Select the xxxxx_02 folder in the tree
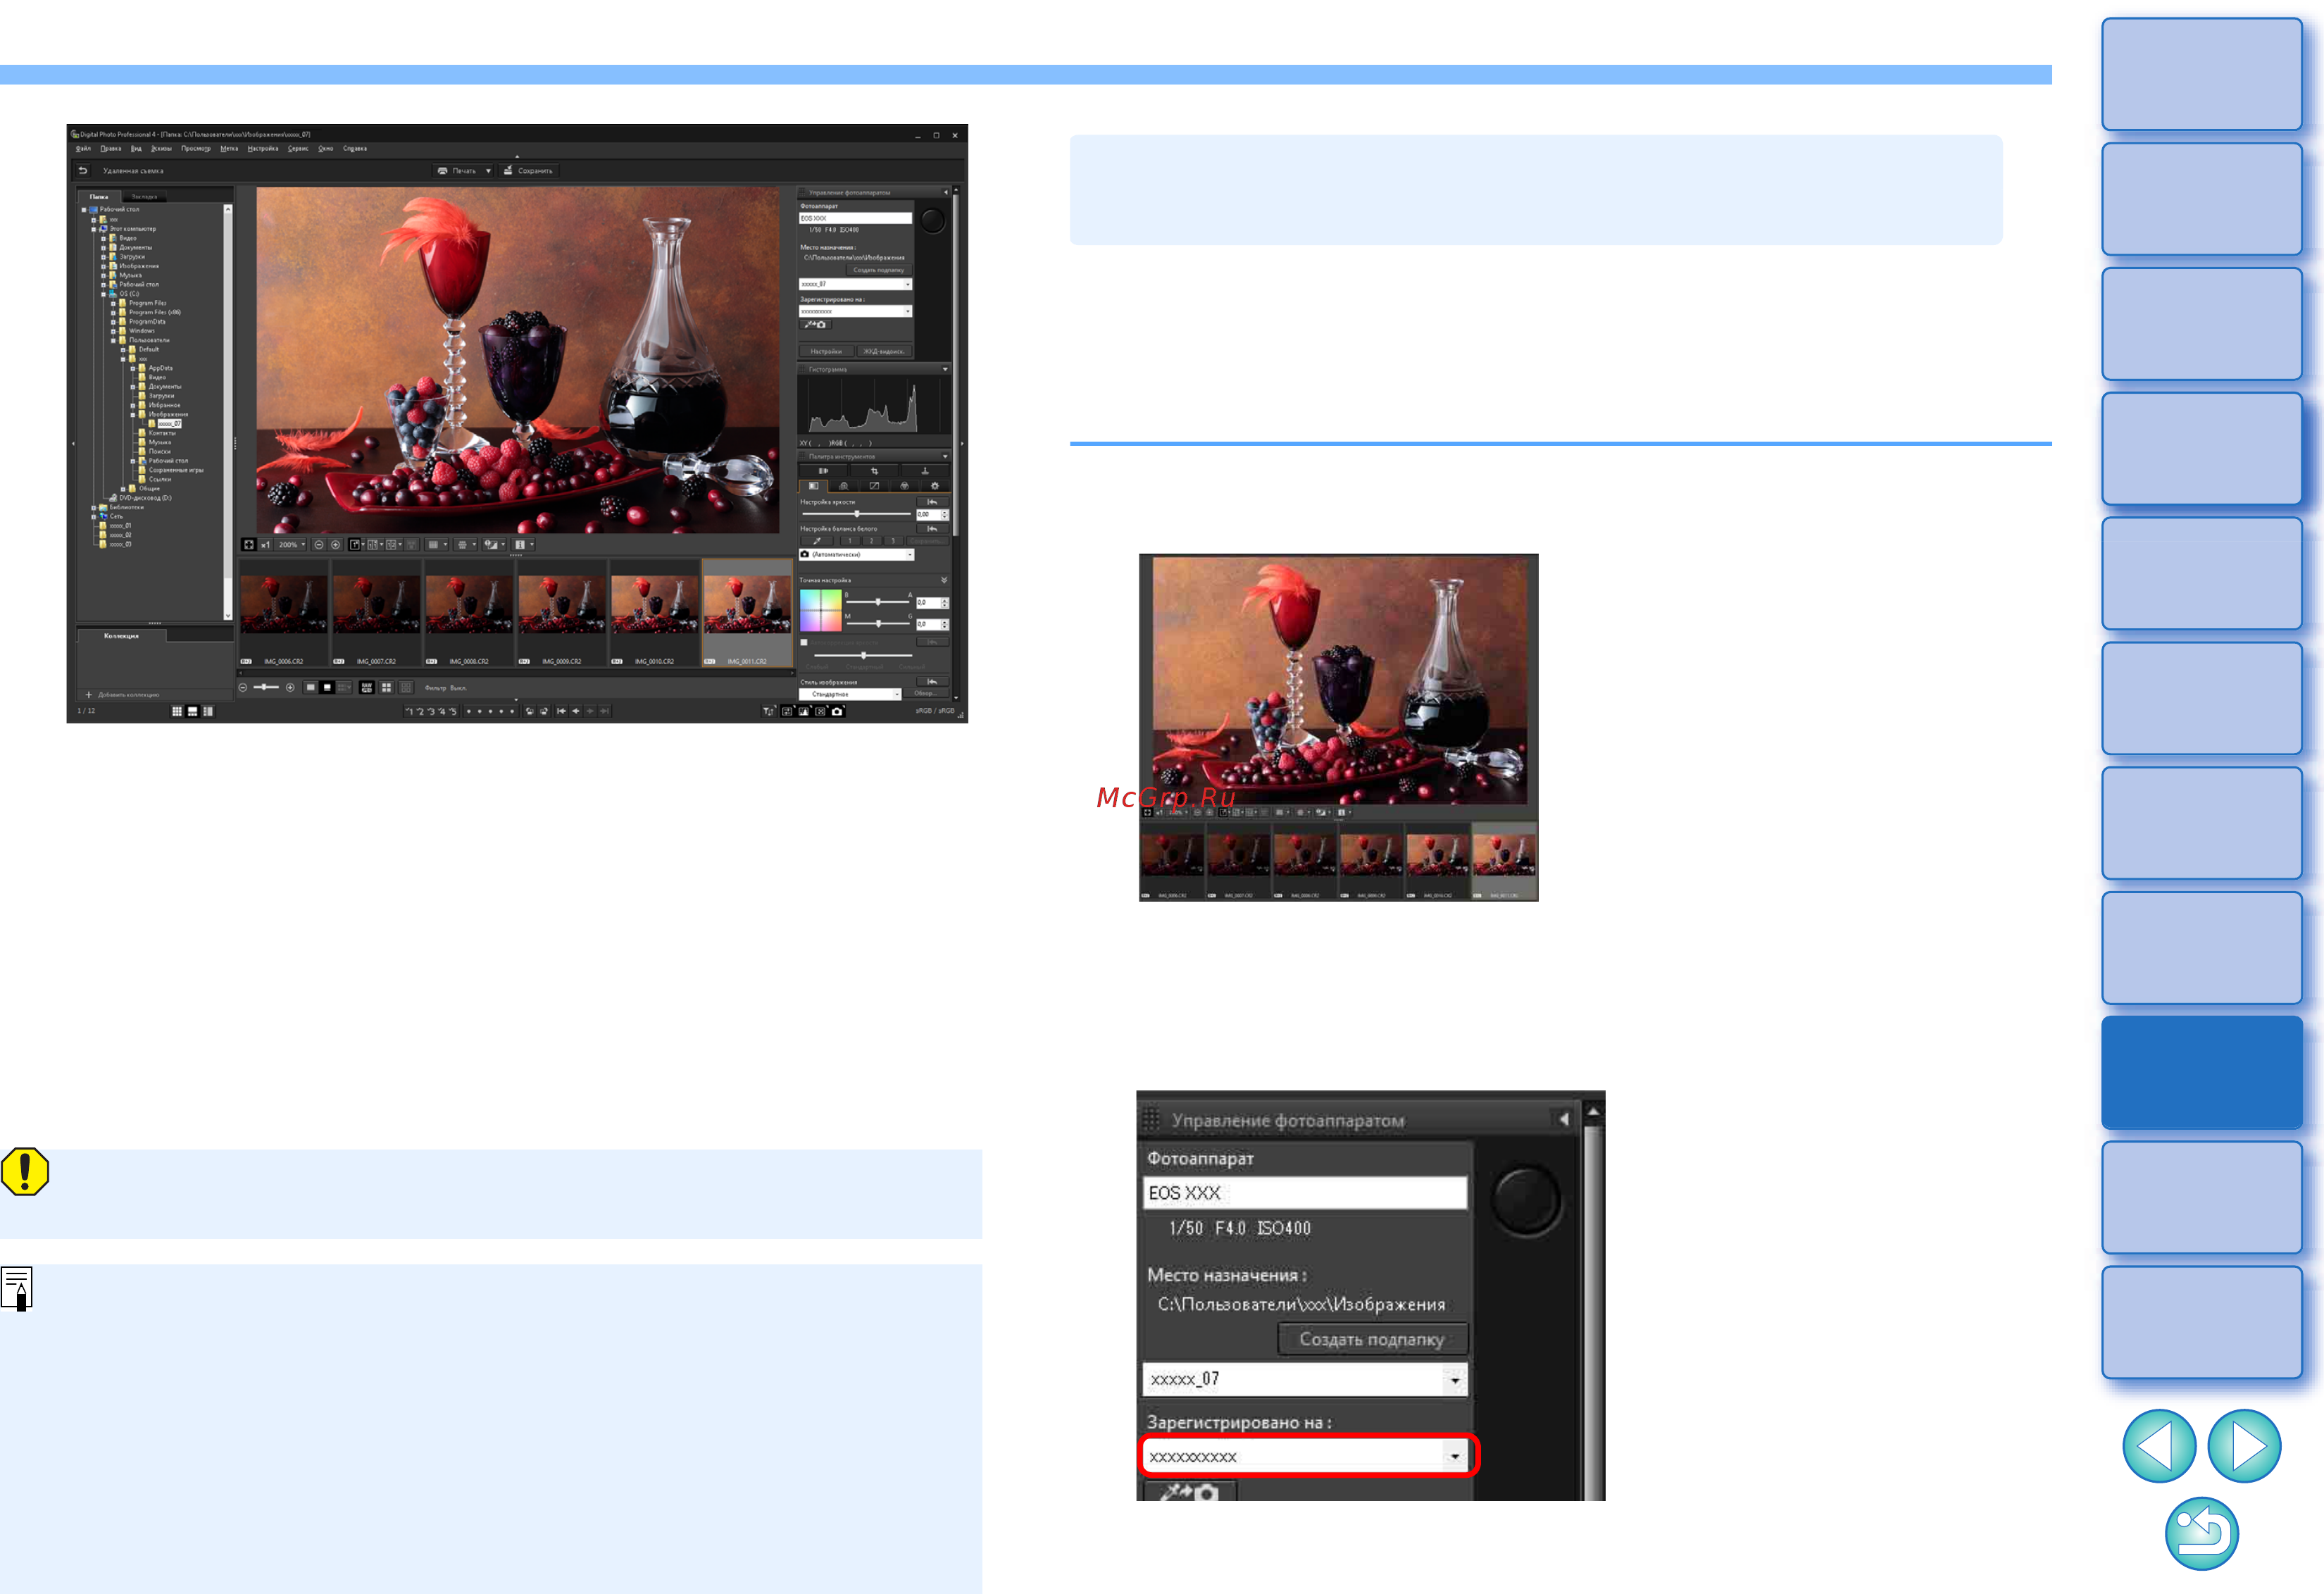The height and width of the screenshot is (1594, 2324). tap(120, 535)
